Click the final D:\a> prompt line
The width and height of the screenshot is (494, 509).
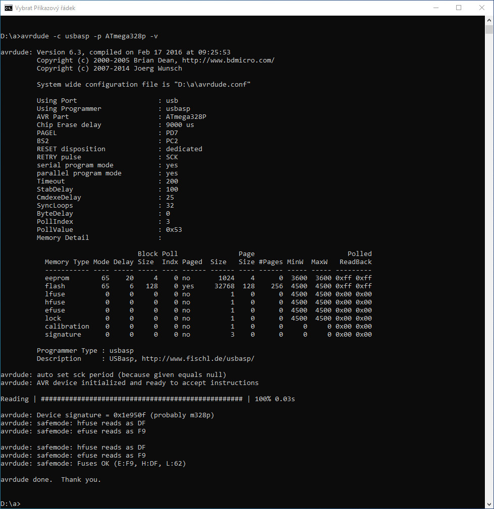coord(11,504)
